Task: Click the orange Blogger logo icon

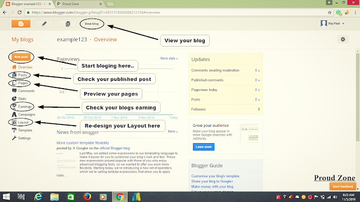Action: point(21,24)
